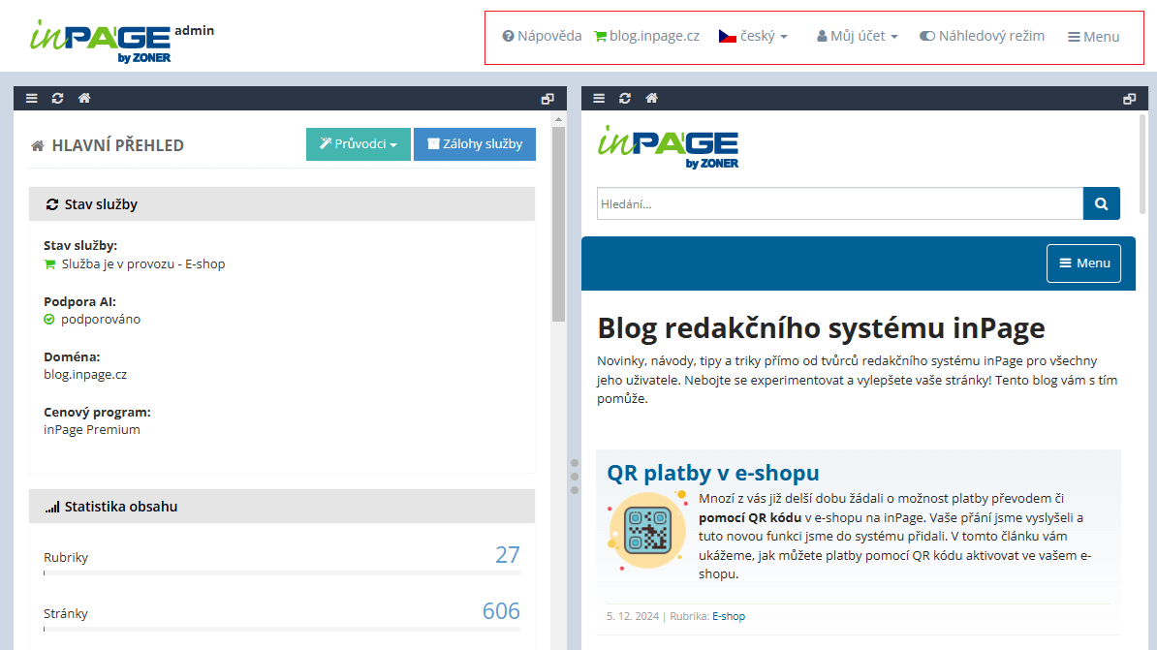Open the český language dropdown

tap(753, 36)
